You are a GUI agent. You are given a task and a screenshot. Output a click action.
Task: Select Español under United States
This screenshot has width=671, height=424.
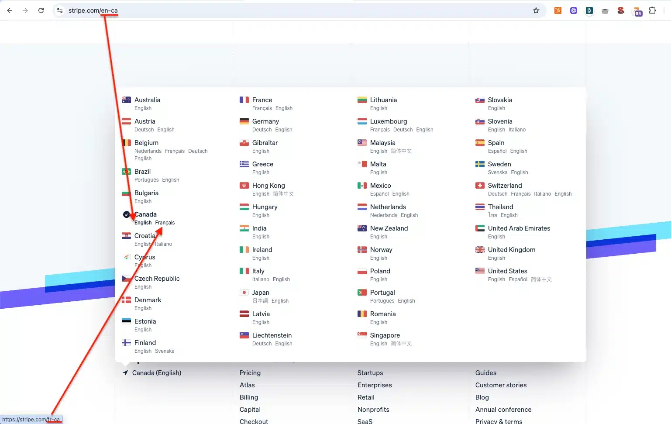518,279
